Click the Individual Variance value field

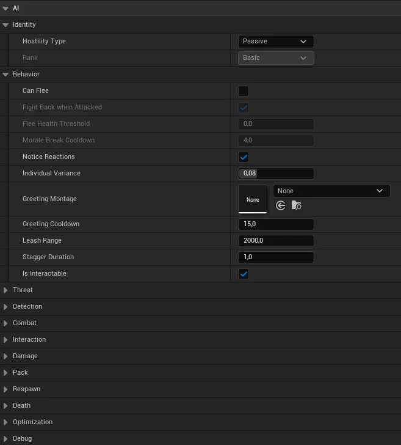[x=276, y=174]
